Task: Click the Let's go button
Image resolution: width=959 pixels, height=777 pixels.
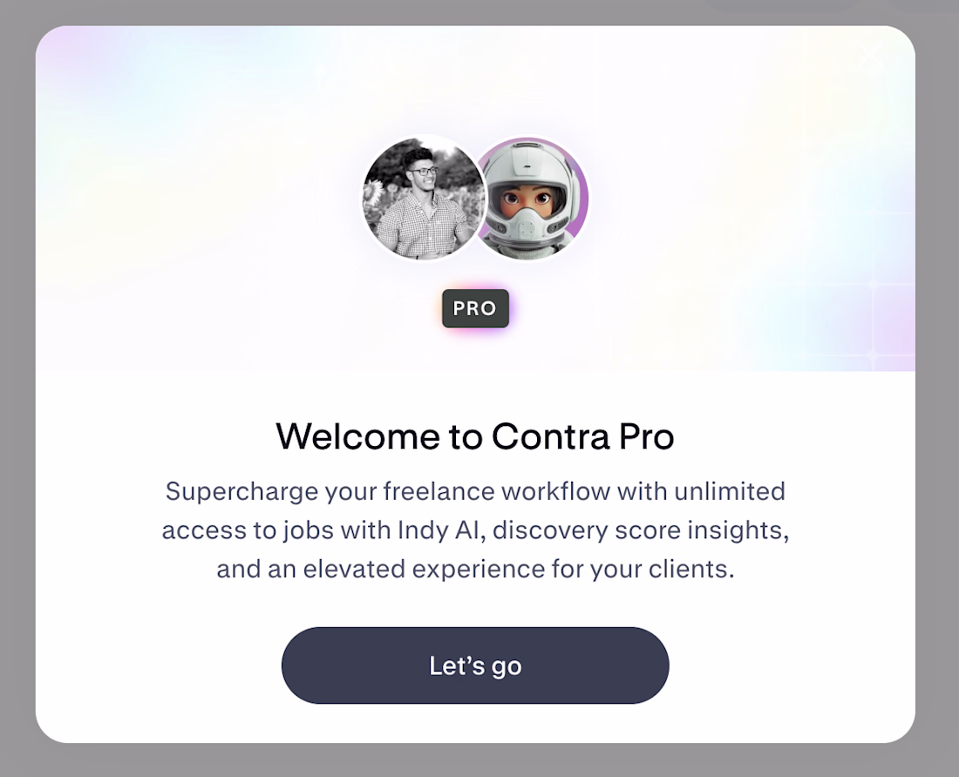Action: pyautogui.click(x=475, y=666)
